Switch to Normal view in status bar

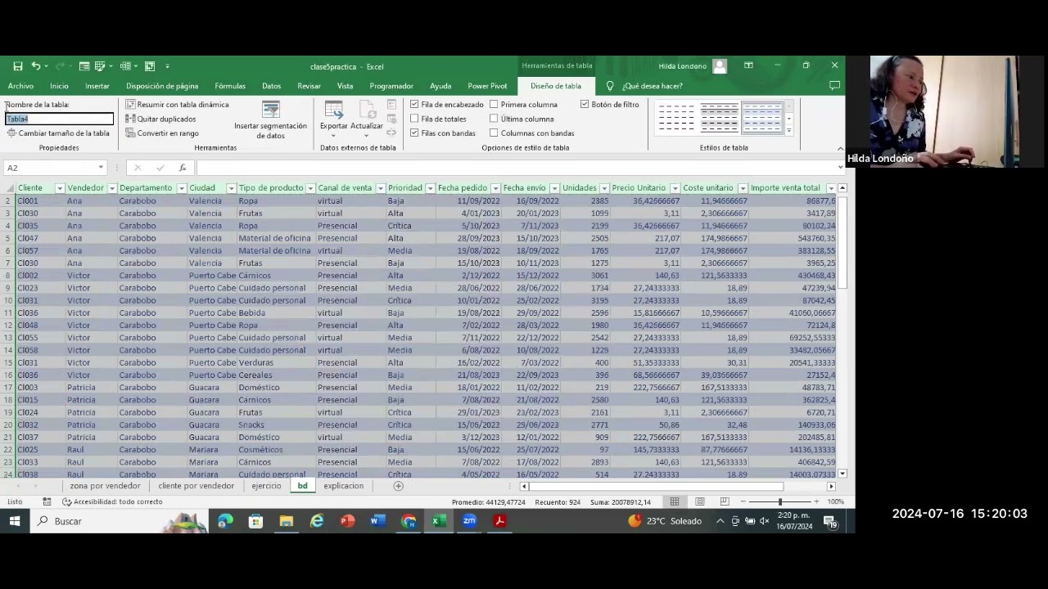(x=675, y=501)
